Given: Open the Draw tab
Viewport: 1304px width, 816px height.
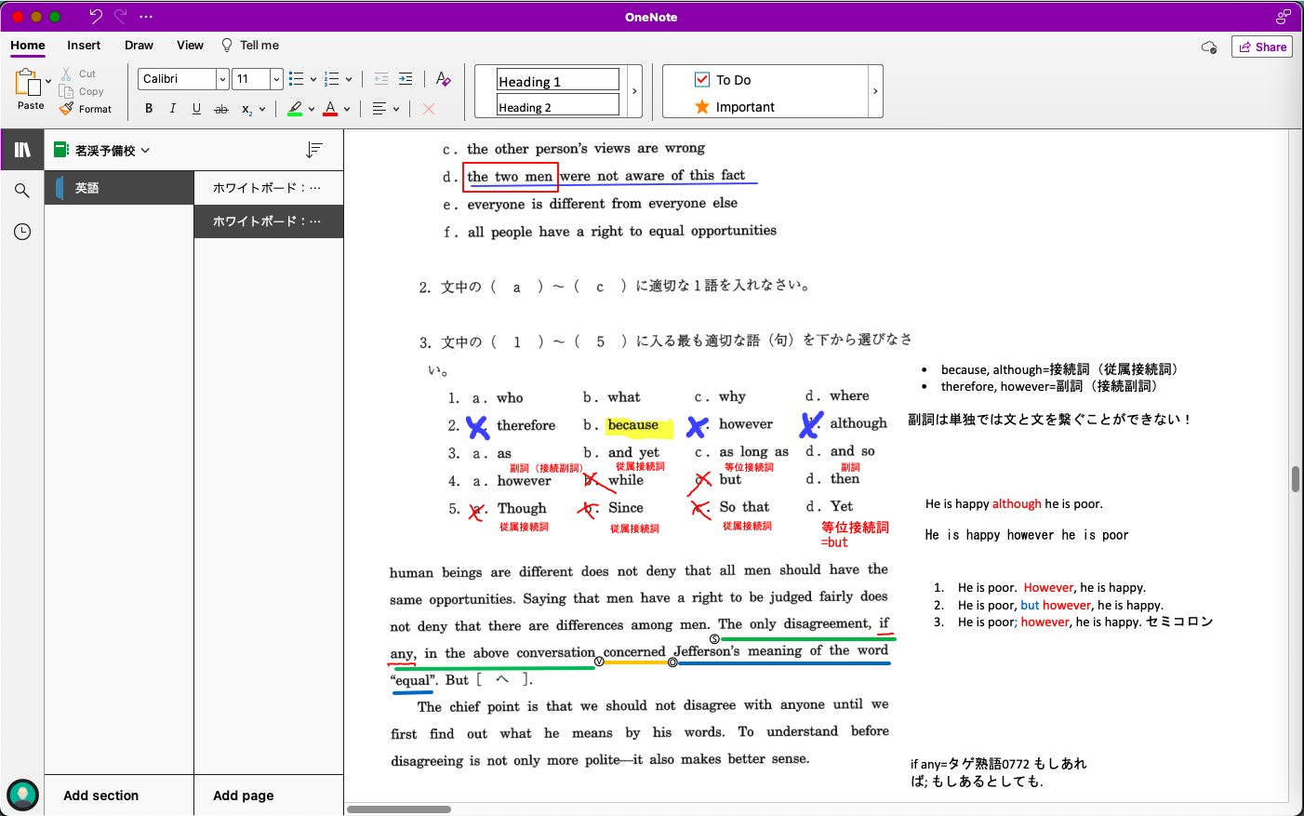Looking at the screenshot, I should (139, 46).
